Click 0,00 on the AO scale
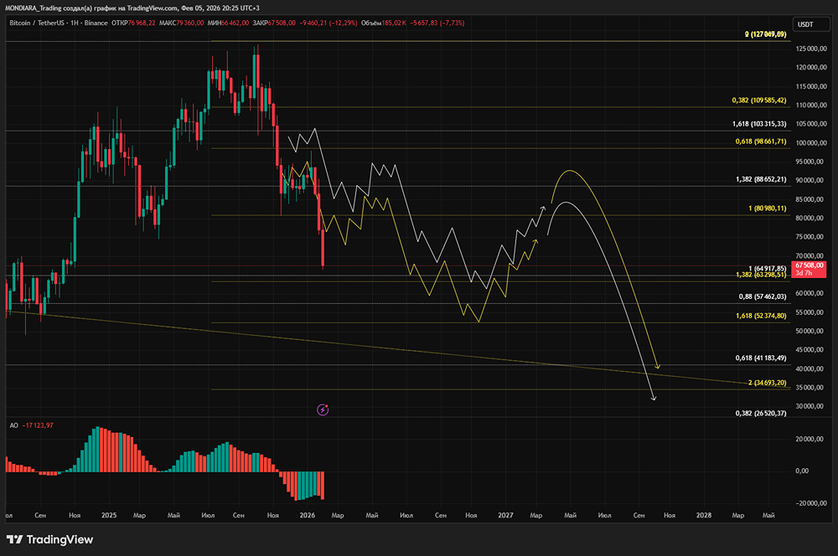 pos(803,471)
